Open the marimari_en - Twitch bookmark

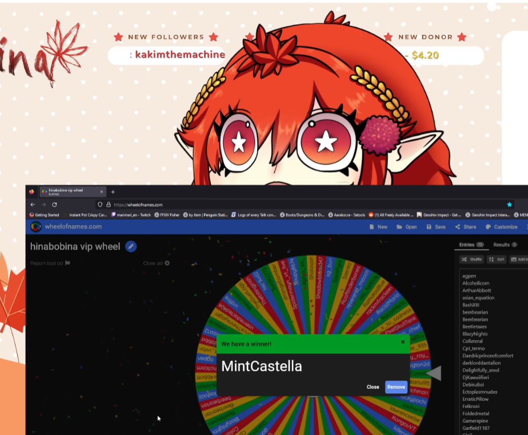[130, 215]
